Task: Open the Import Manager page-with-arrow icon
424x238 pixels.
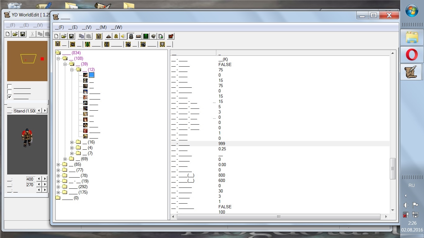Action: point(161,36)
